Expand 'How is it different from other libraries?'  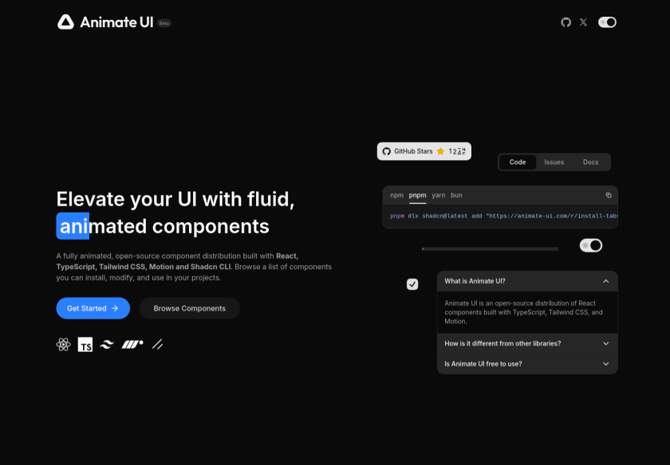point(527,343)
